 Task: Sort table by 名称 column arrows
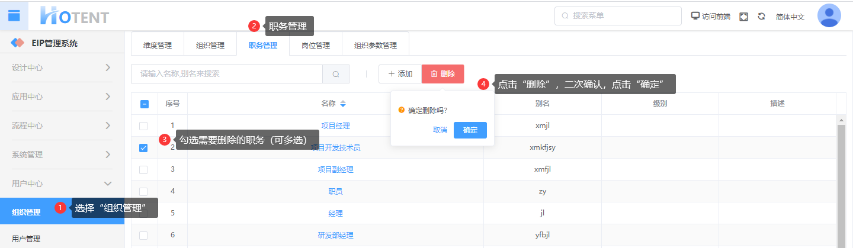[x=343, y=104]
